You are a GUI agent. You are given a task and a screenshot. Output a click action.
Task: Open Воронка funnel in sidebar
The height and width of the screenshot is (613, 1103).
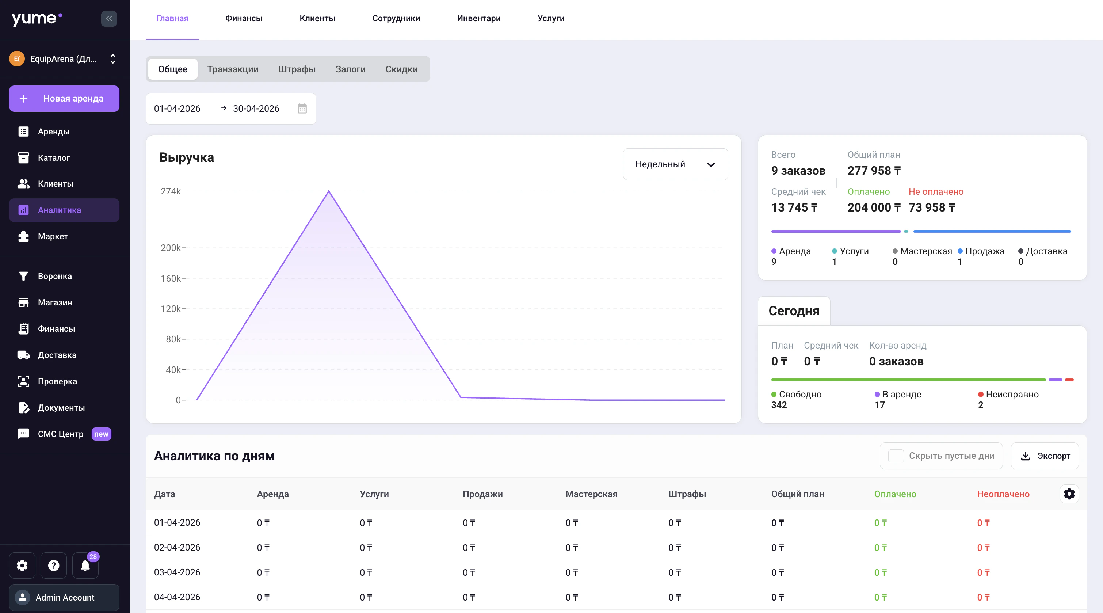tap(54, 276)
